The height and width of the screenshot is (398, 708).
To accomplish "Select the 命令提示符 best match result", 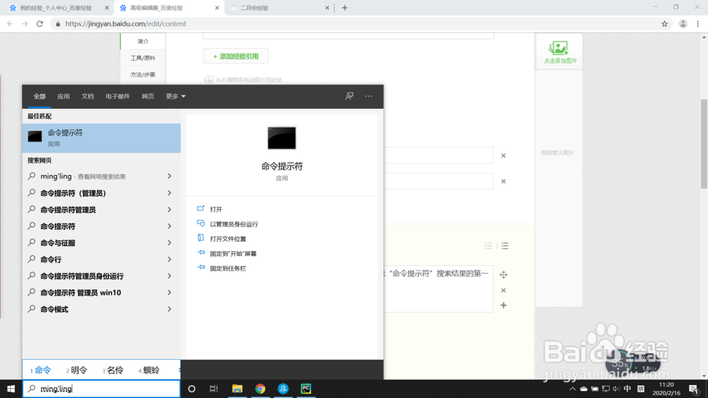I will (x=101, y=138).
